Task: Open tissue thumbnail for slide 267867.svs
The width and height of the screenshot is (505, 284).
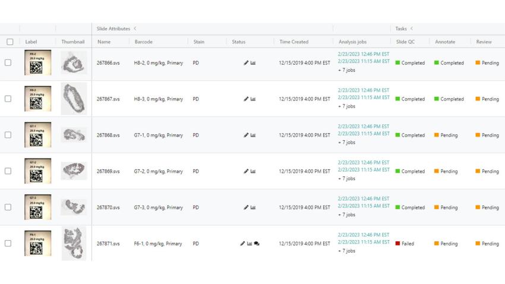Action: point(74,99)
